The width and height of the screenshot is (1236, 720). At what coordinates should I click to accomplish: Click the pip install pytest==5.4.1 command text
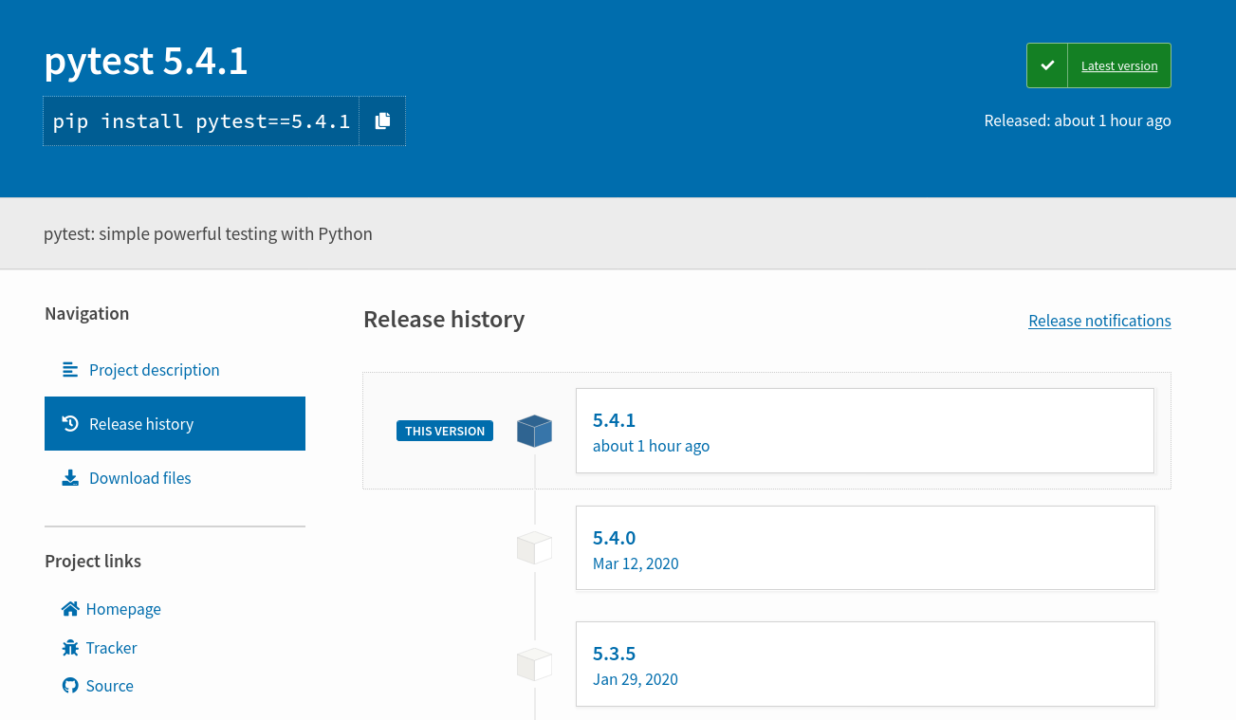pyautogui.click(x=201, y=121)
